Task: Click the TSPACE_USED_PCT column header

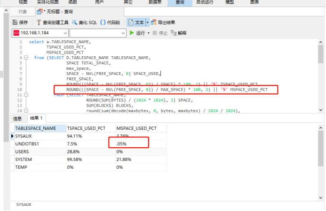Action: pyautogui.click(x=91, y=128)
